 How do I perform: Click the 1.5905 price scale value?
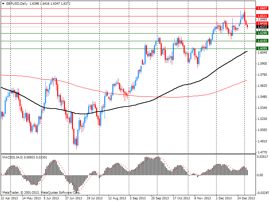(262, 64)
